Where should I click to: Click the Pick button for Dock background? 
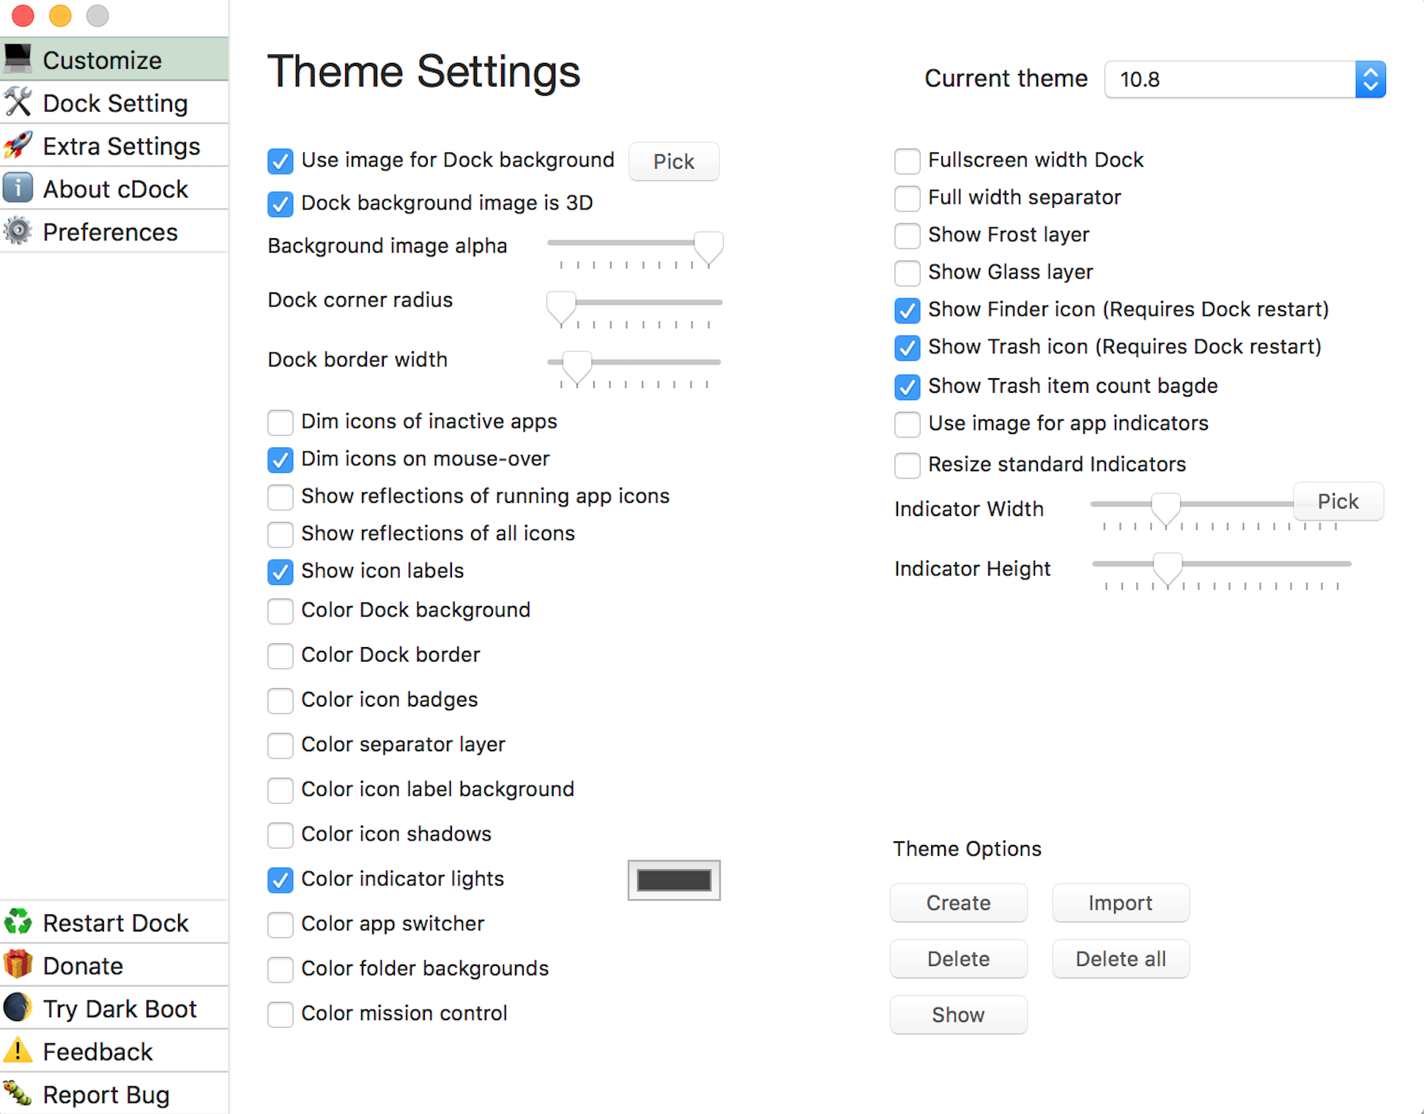click(x=674, y=161)
